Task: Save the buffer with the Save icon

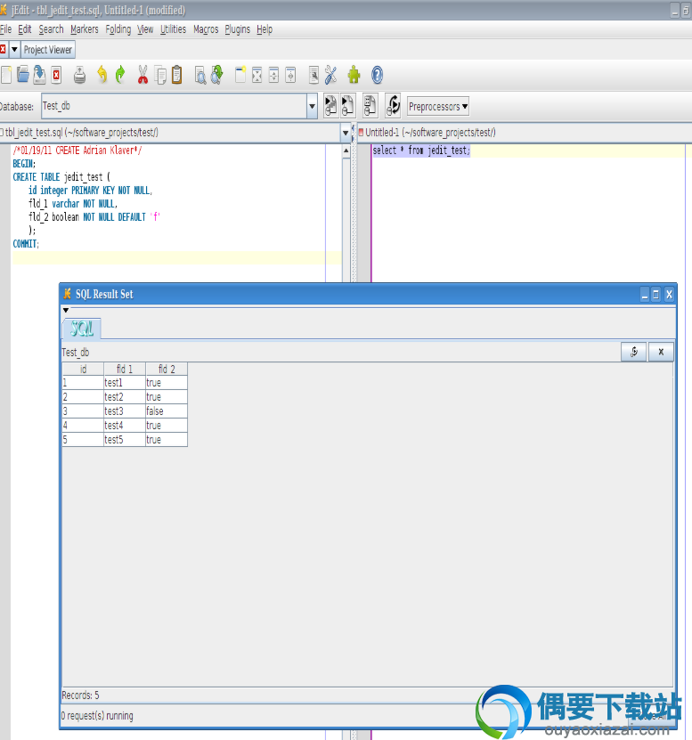Action: point(40,75)
